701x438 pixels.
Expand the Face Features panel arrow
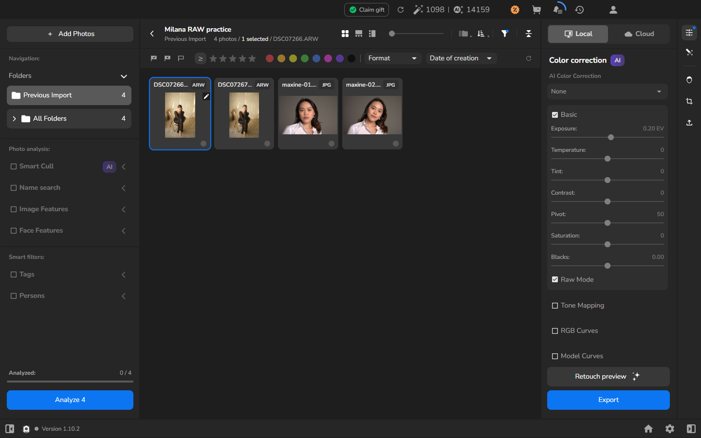coord(124,231)
